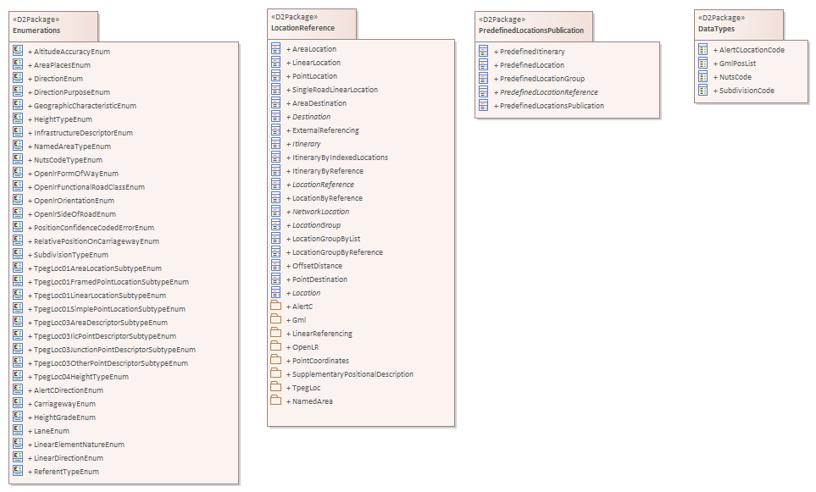Click the class icon next to PredefinedItinerary

click(483, 52)
